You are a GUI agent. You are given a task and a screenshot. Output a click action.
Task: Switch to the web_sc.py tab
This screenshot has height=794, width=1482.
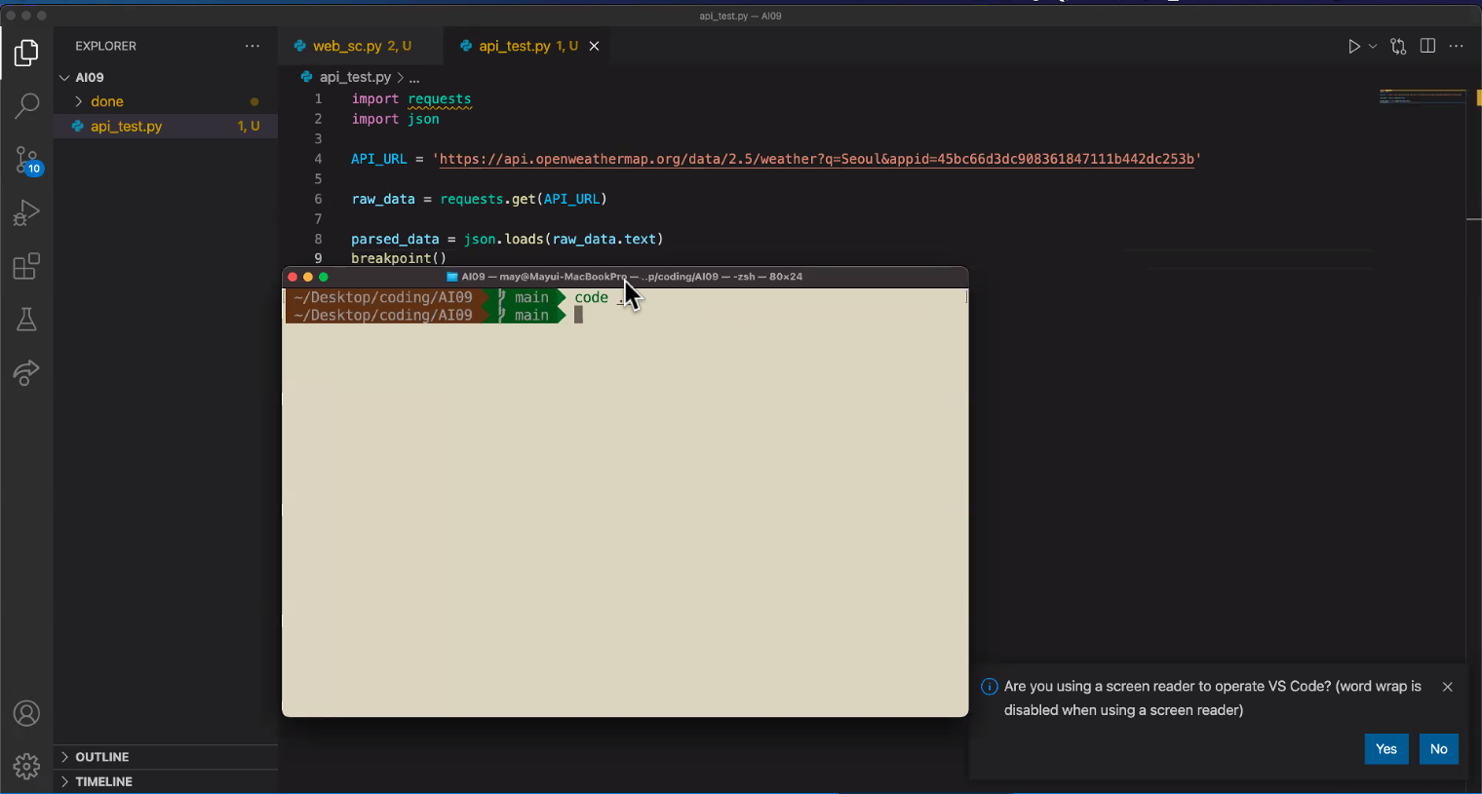point(362,46)
